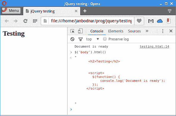
Task: Open the Opera Menu button
Action: click(x=11, y=11)
